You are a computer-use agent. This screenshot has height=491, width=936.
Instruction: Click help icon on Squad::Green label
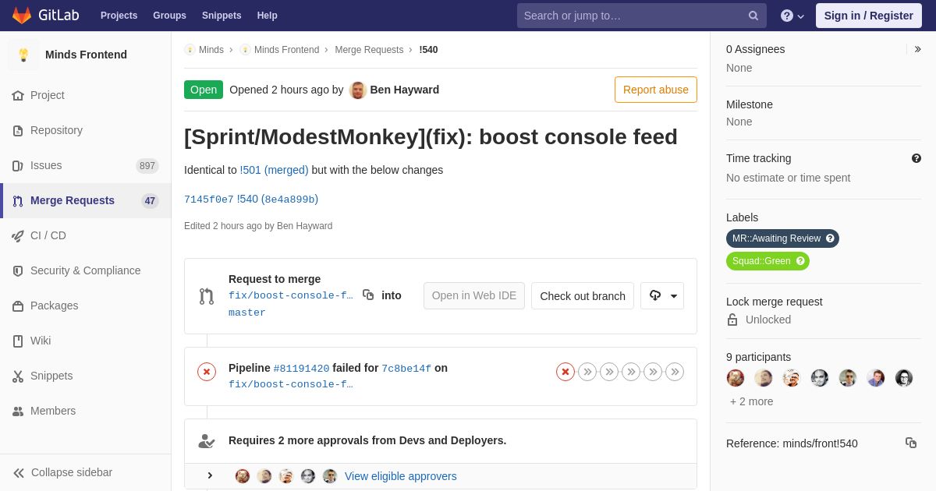[x=801, y=261]
